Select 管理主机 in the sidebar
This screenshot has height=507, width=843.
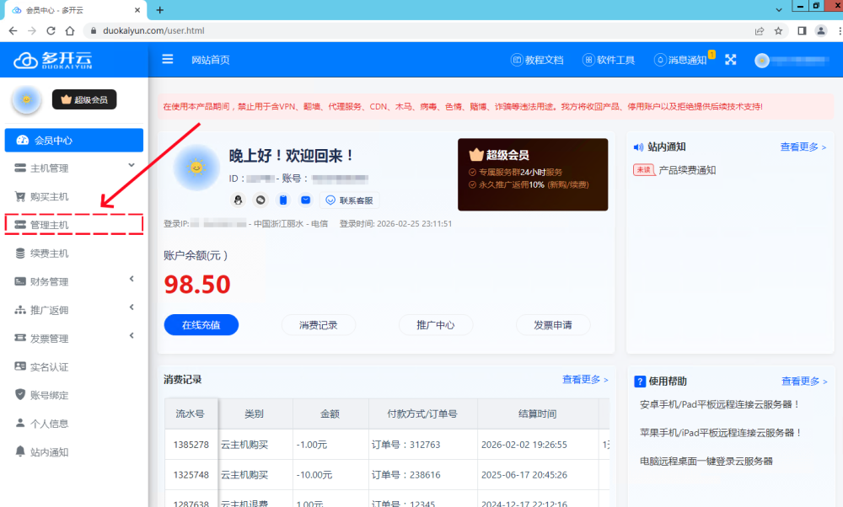coord(50,225)
